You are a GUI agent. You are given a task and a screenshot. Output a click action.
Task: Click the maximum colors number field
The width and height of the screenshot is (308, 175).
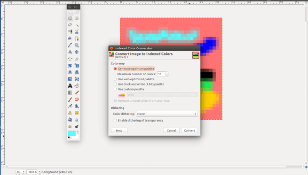click(x=161, y=74)
